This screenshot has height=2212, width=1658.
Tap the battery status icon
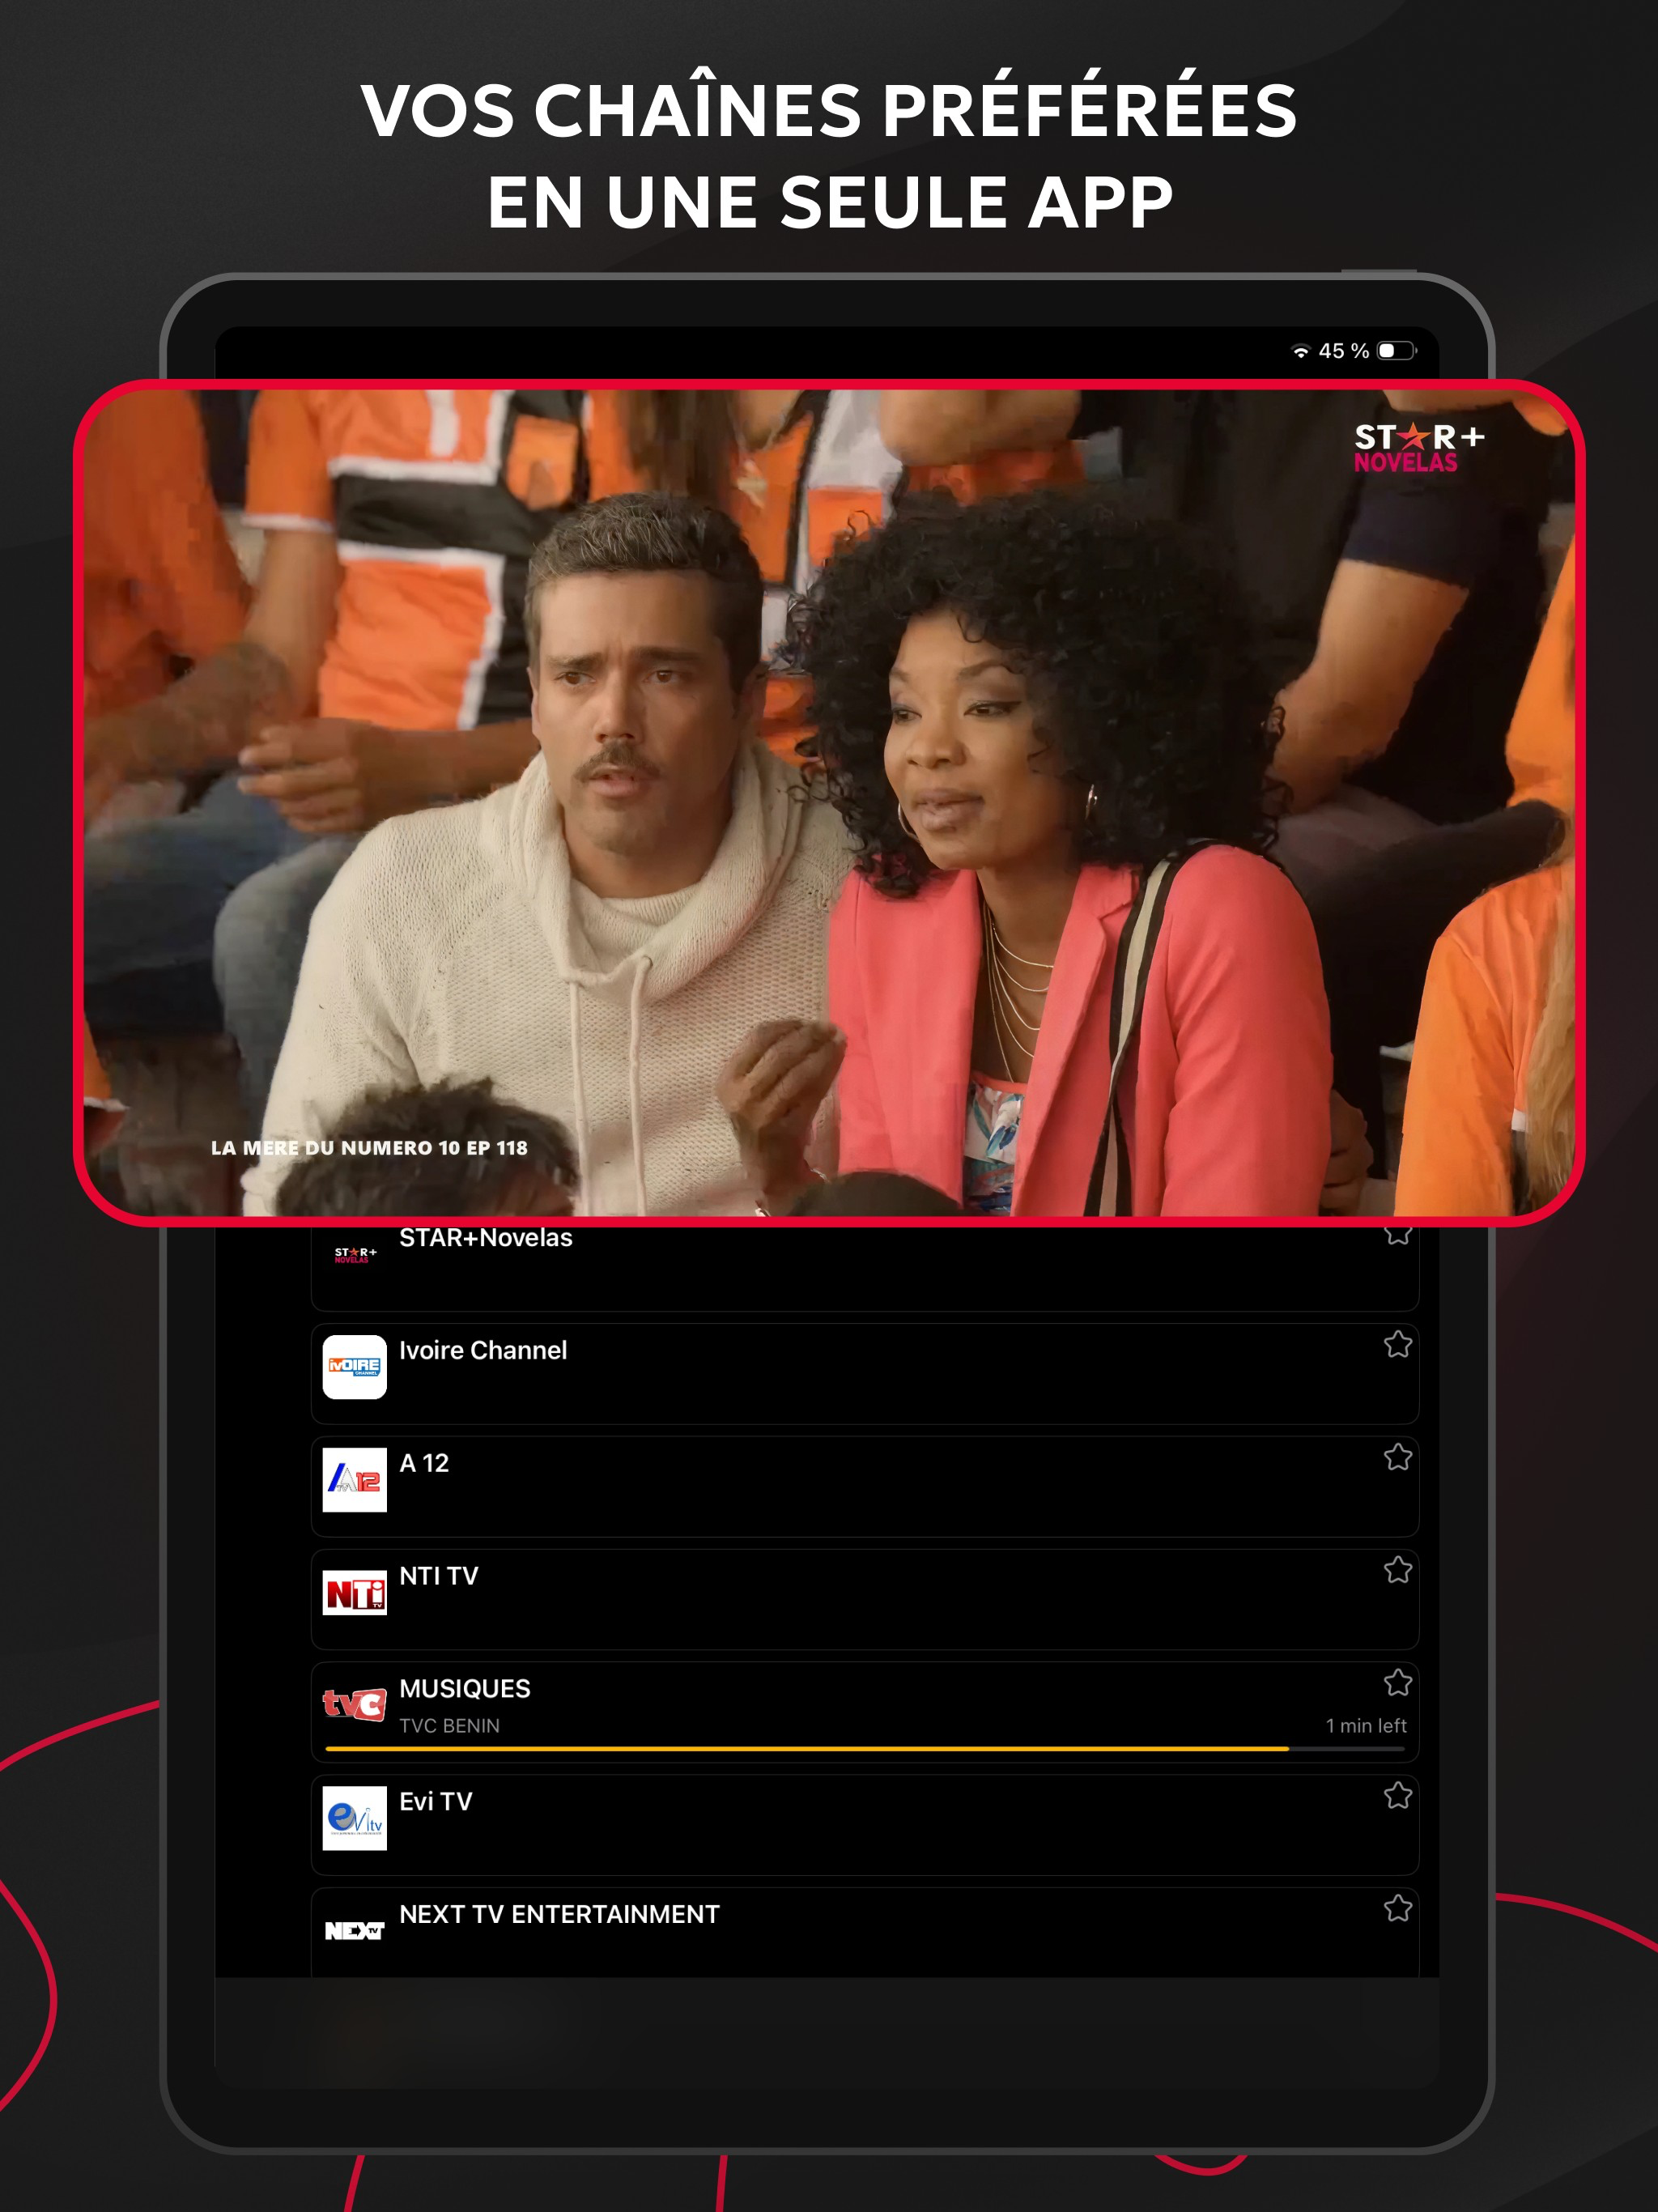[x=1396, y=351]
